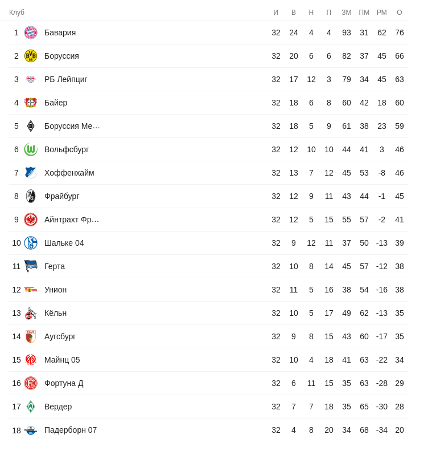428x455 pixels.
Task: Click the Eintracht Frankfurt eagle crest
Action: (x=31, y=220)
